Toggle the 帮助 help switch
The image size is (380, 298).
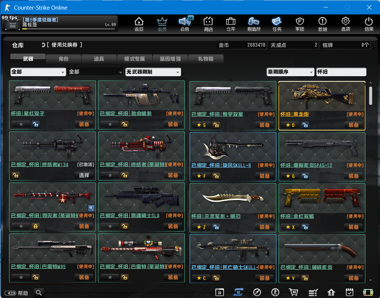[10, 293]
